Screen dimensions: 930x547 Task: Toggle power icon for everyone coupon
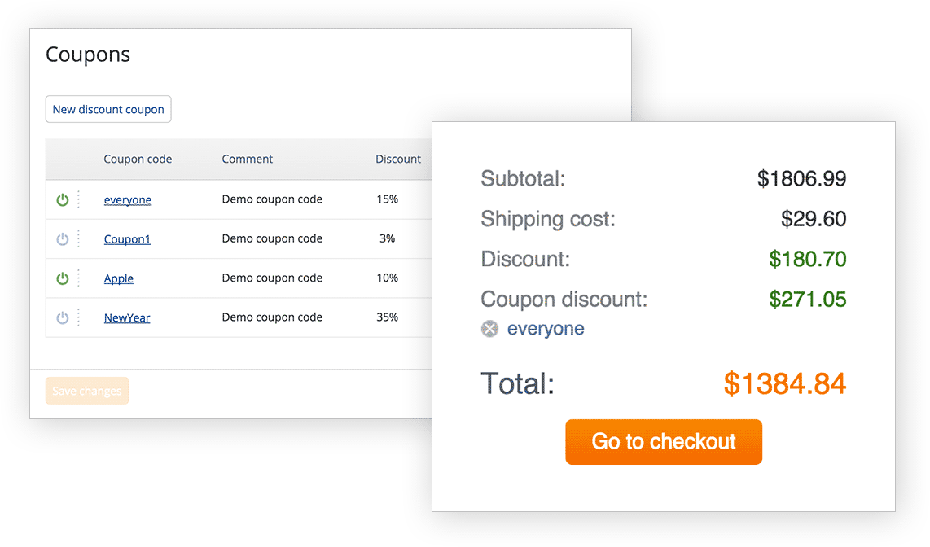click(x=63, y=199)
